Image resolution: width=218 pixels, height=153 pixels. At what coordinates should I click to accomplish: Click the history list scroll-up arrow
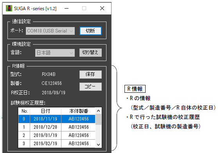coord(99,111)
